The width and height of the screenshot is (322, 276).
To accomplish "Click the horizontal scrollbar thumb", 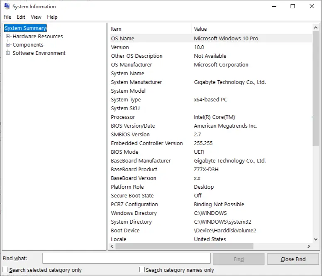I will (184, 246).
